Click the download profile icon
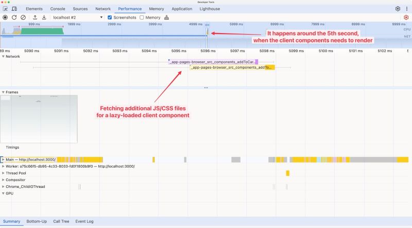 pyautogui.click(x=44, y=18)
